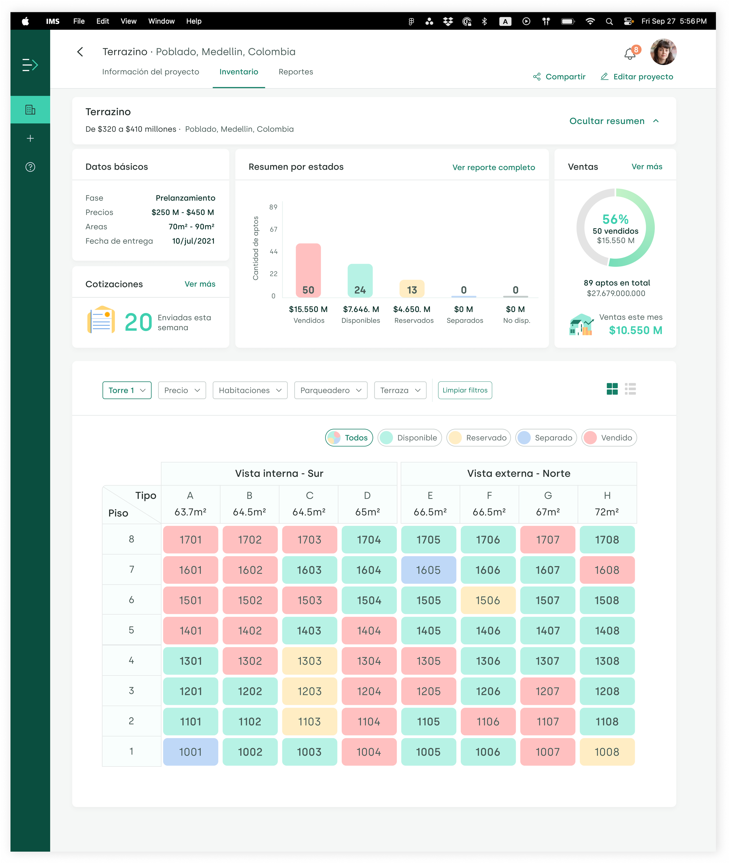
Task: Switch to the Reportes tab
Action: coord(295,72)
